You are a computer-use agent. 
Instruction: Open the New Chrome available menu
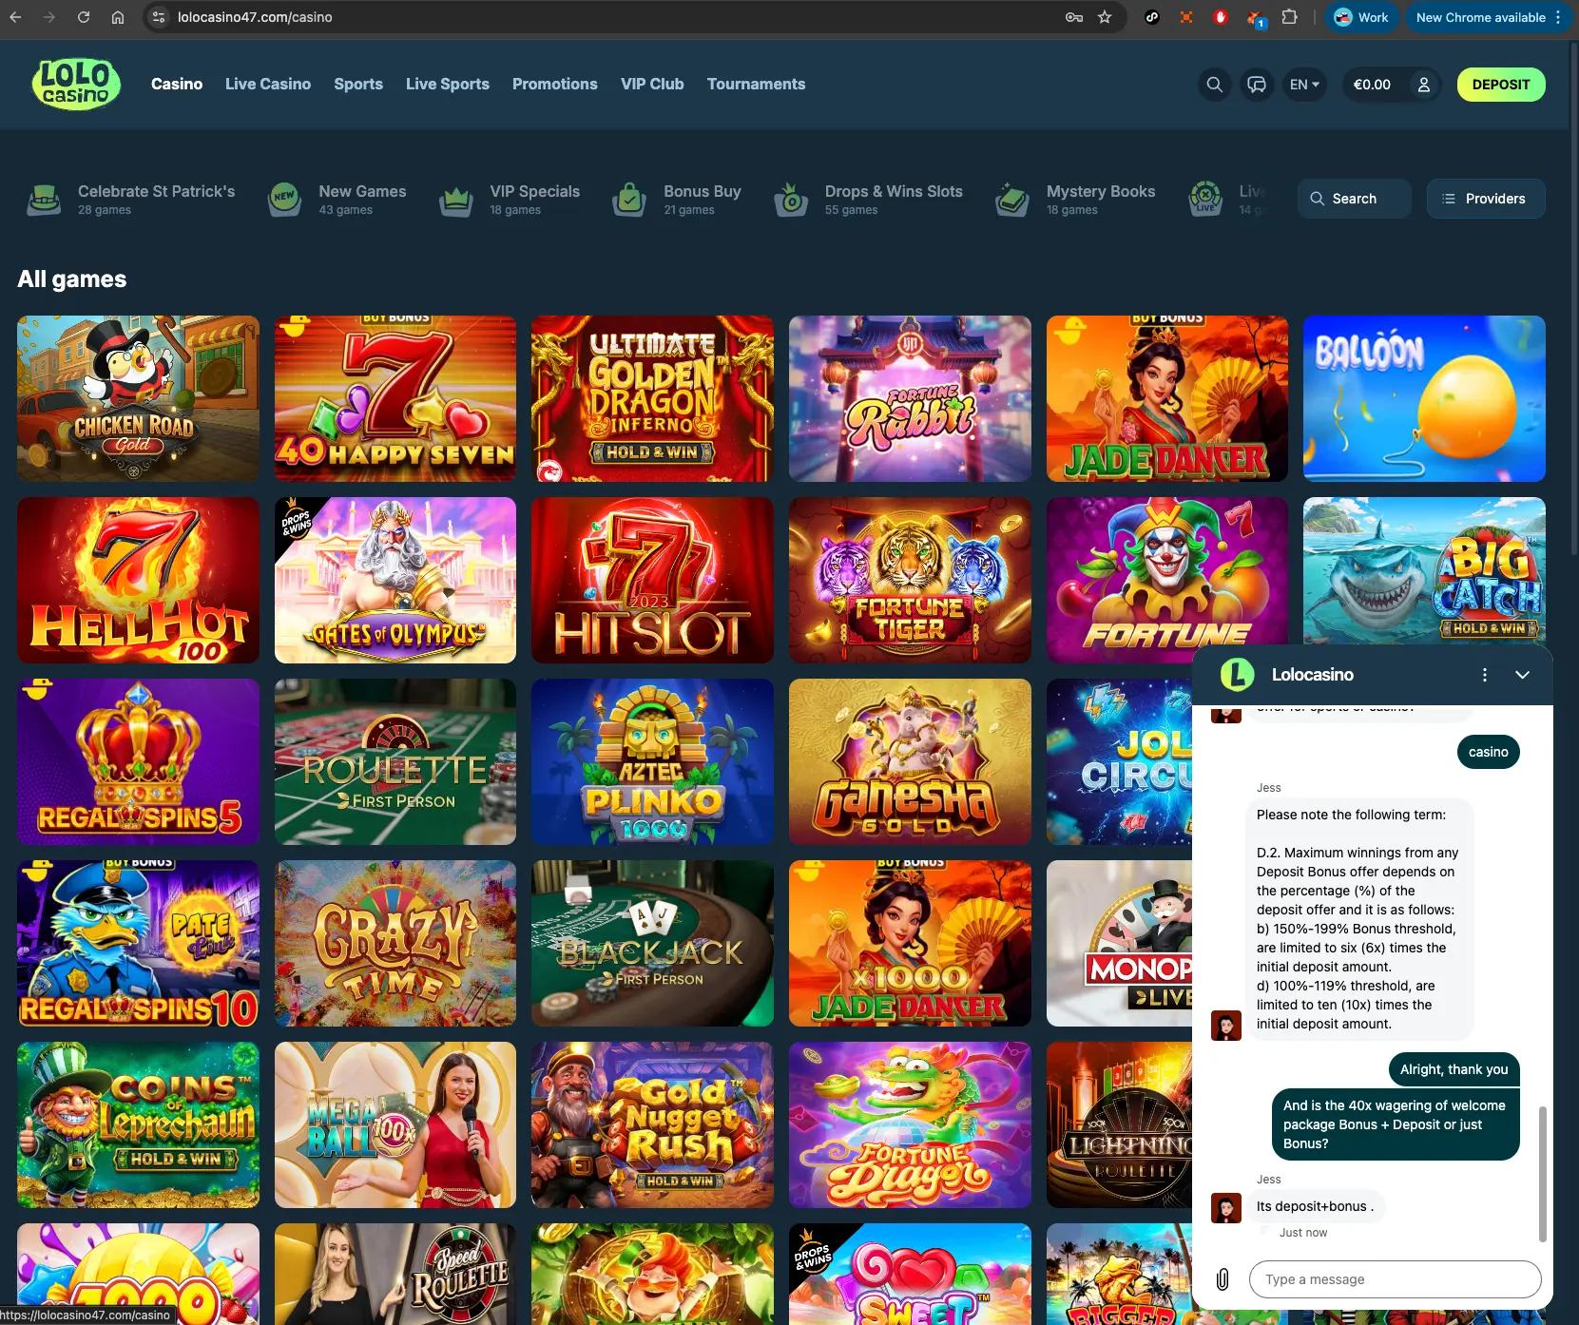pyautogui.click(x=1488, y=17)
